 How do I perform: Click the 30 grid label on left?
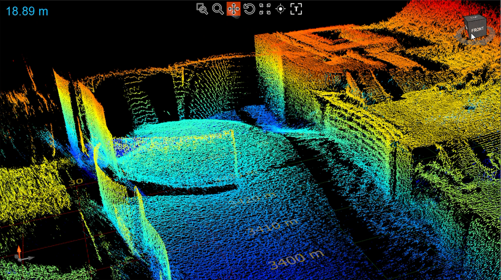(x=75, y=181)
